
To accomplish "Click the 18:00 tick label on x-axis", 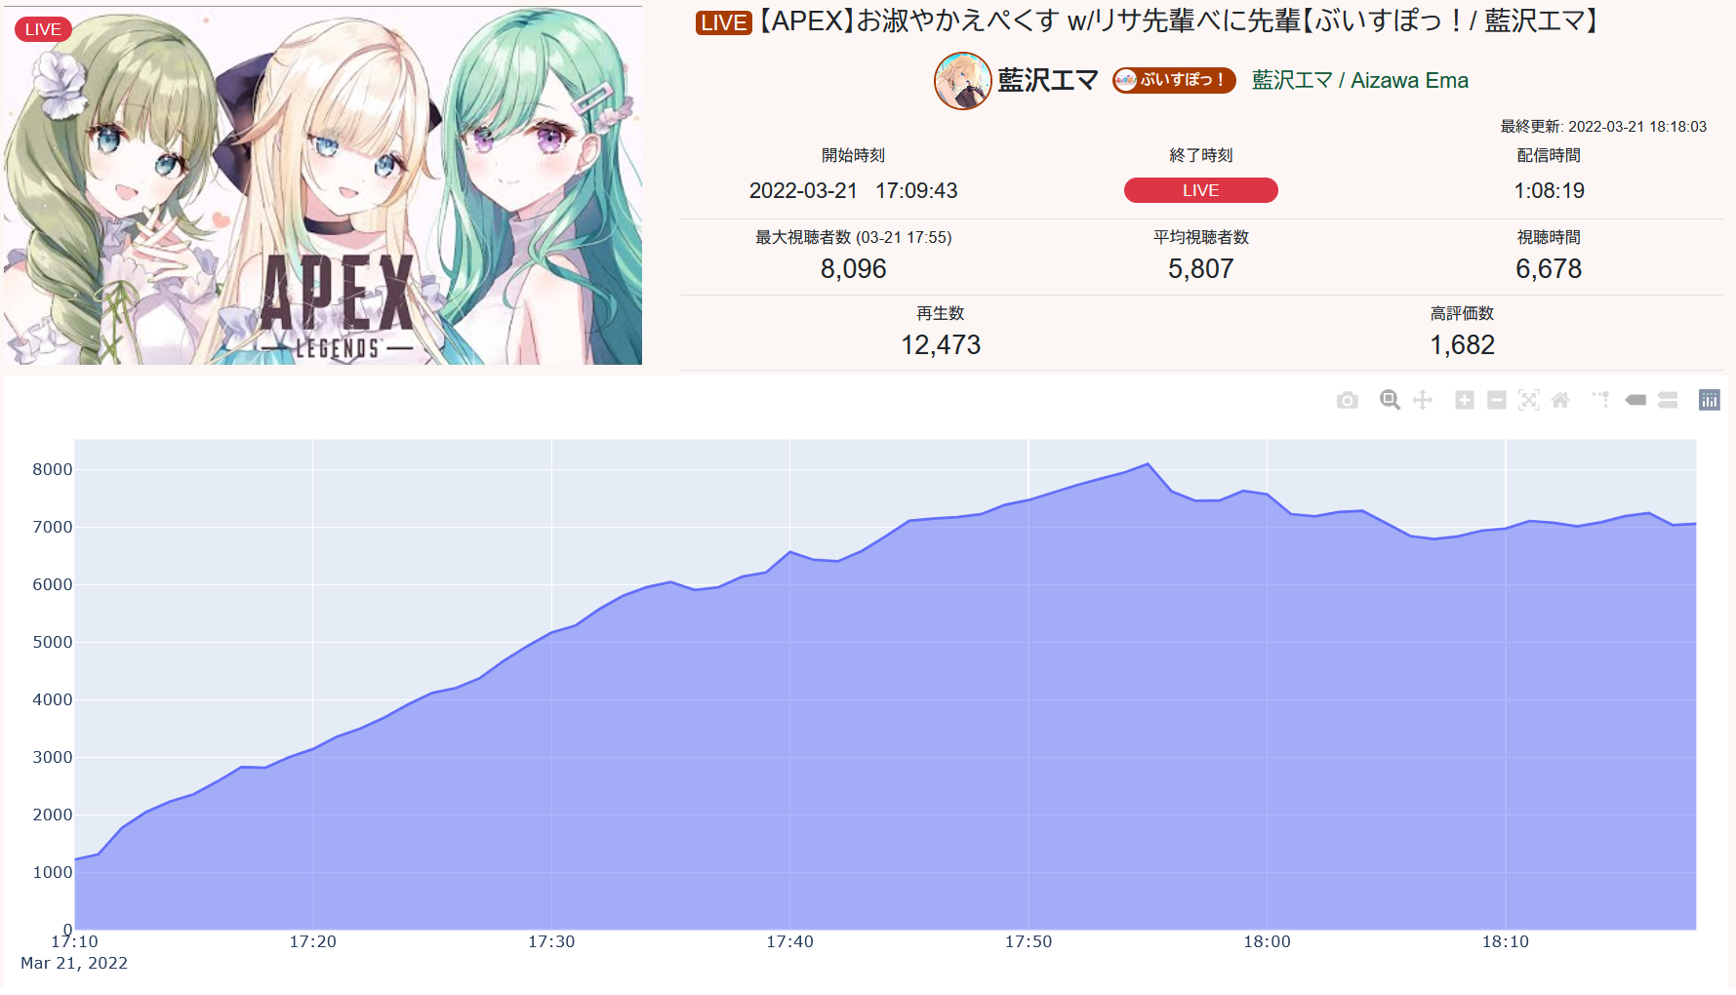I will [x=1267, y=941].
